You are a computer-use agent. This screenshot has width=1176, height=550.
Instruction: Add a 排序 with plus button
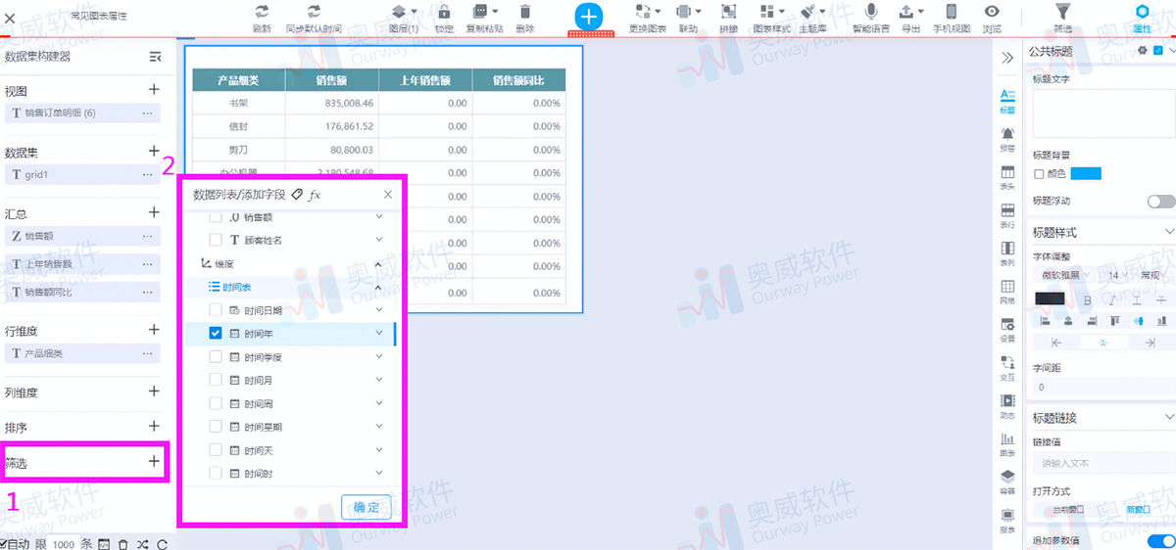154,427
